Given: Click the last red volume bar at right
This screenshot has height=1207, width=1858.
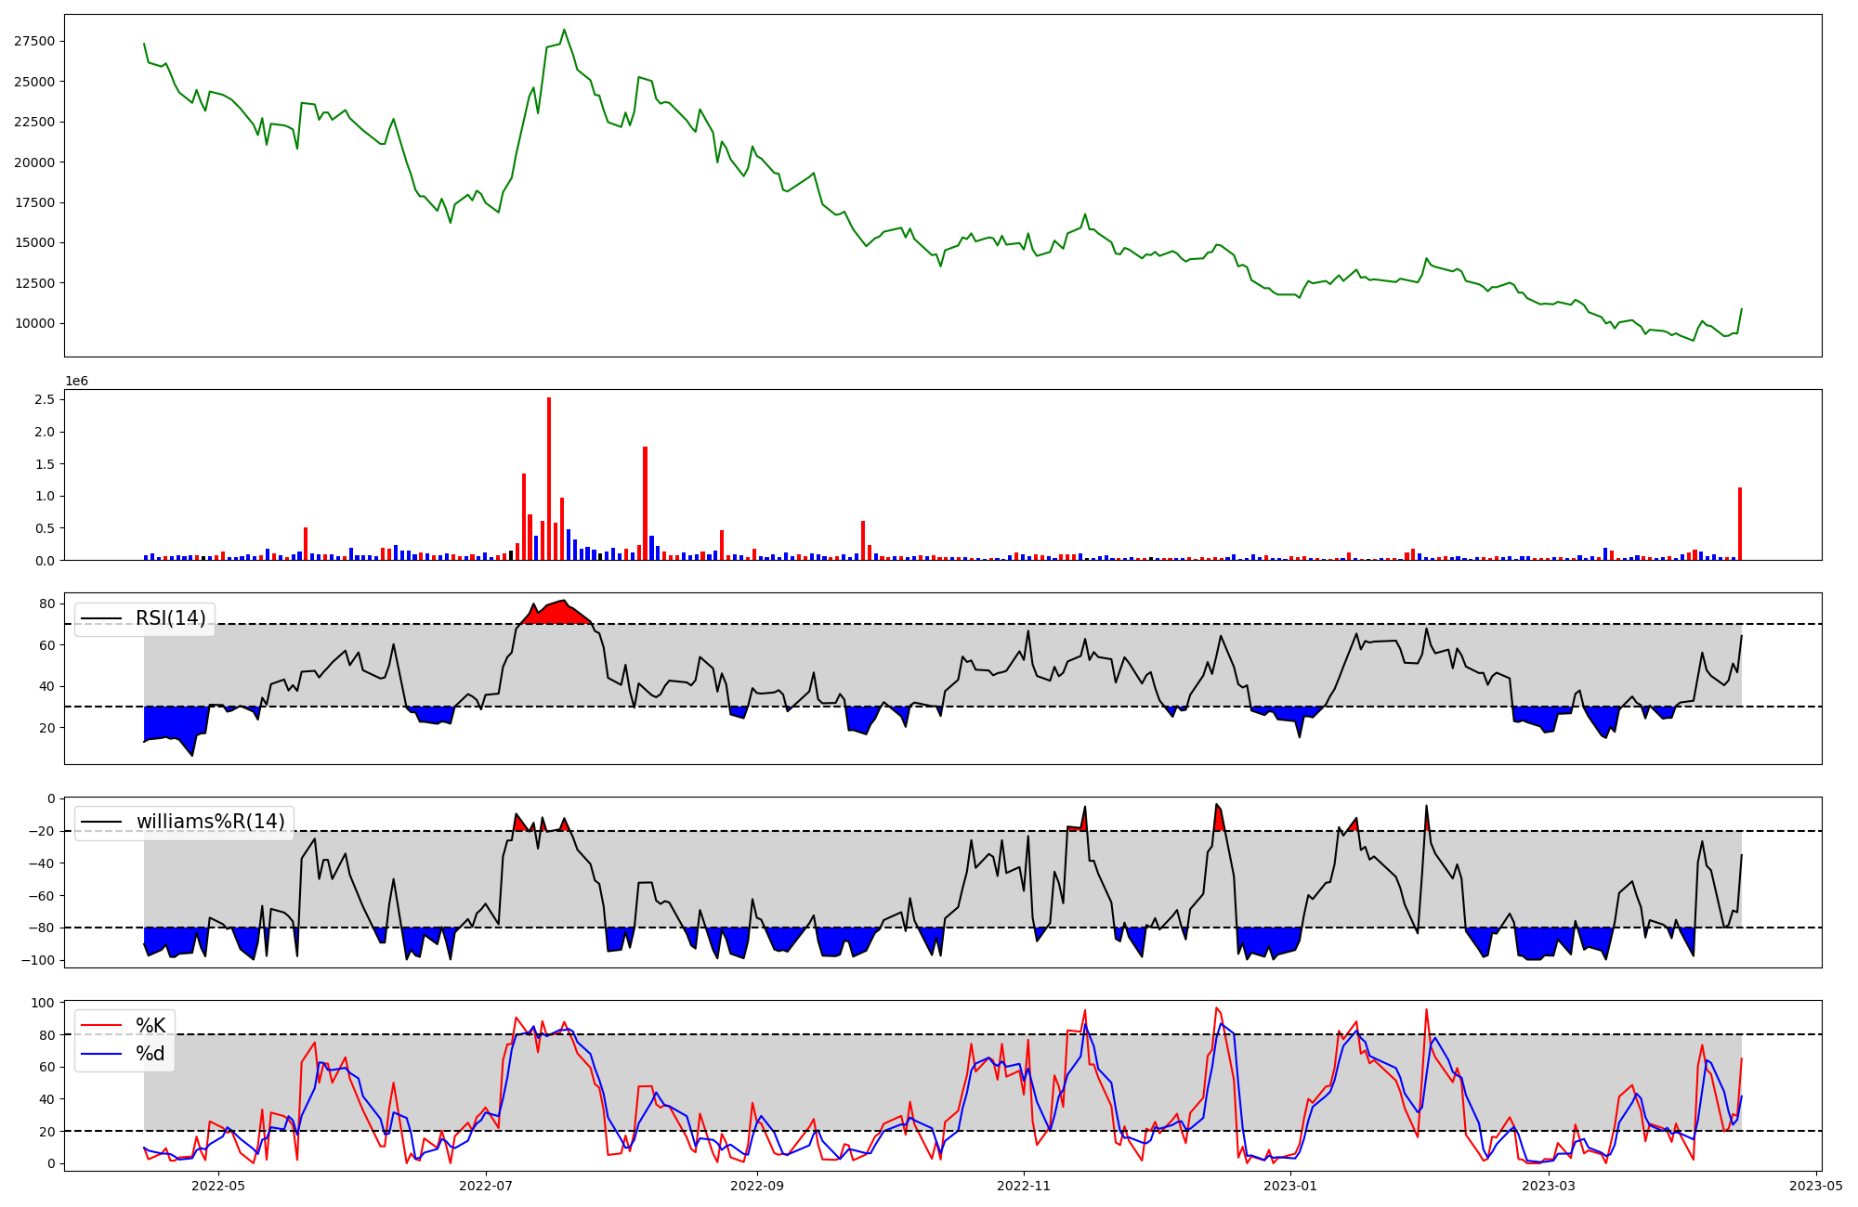Looking at the screenshot, I should coord(1740,525).
